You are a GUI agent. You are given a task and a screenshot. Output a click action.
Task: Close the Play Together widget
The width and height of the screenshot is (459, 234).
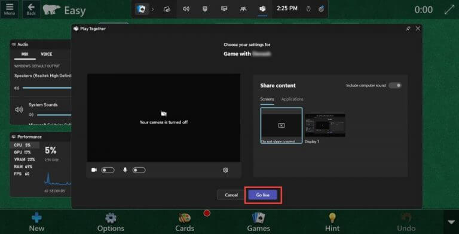(418, 29)
